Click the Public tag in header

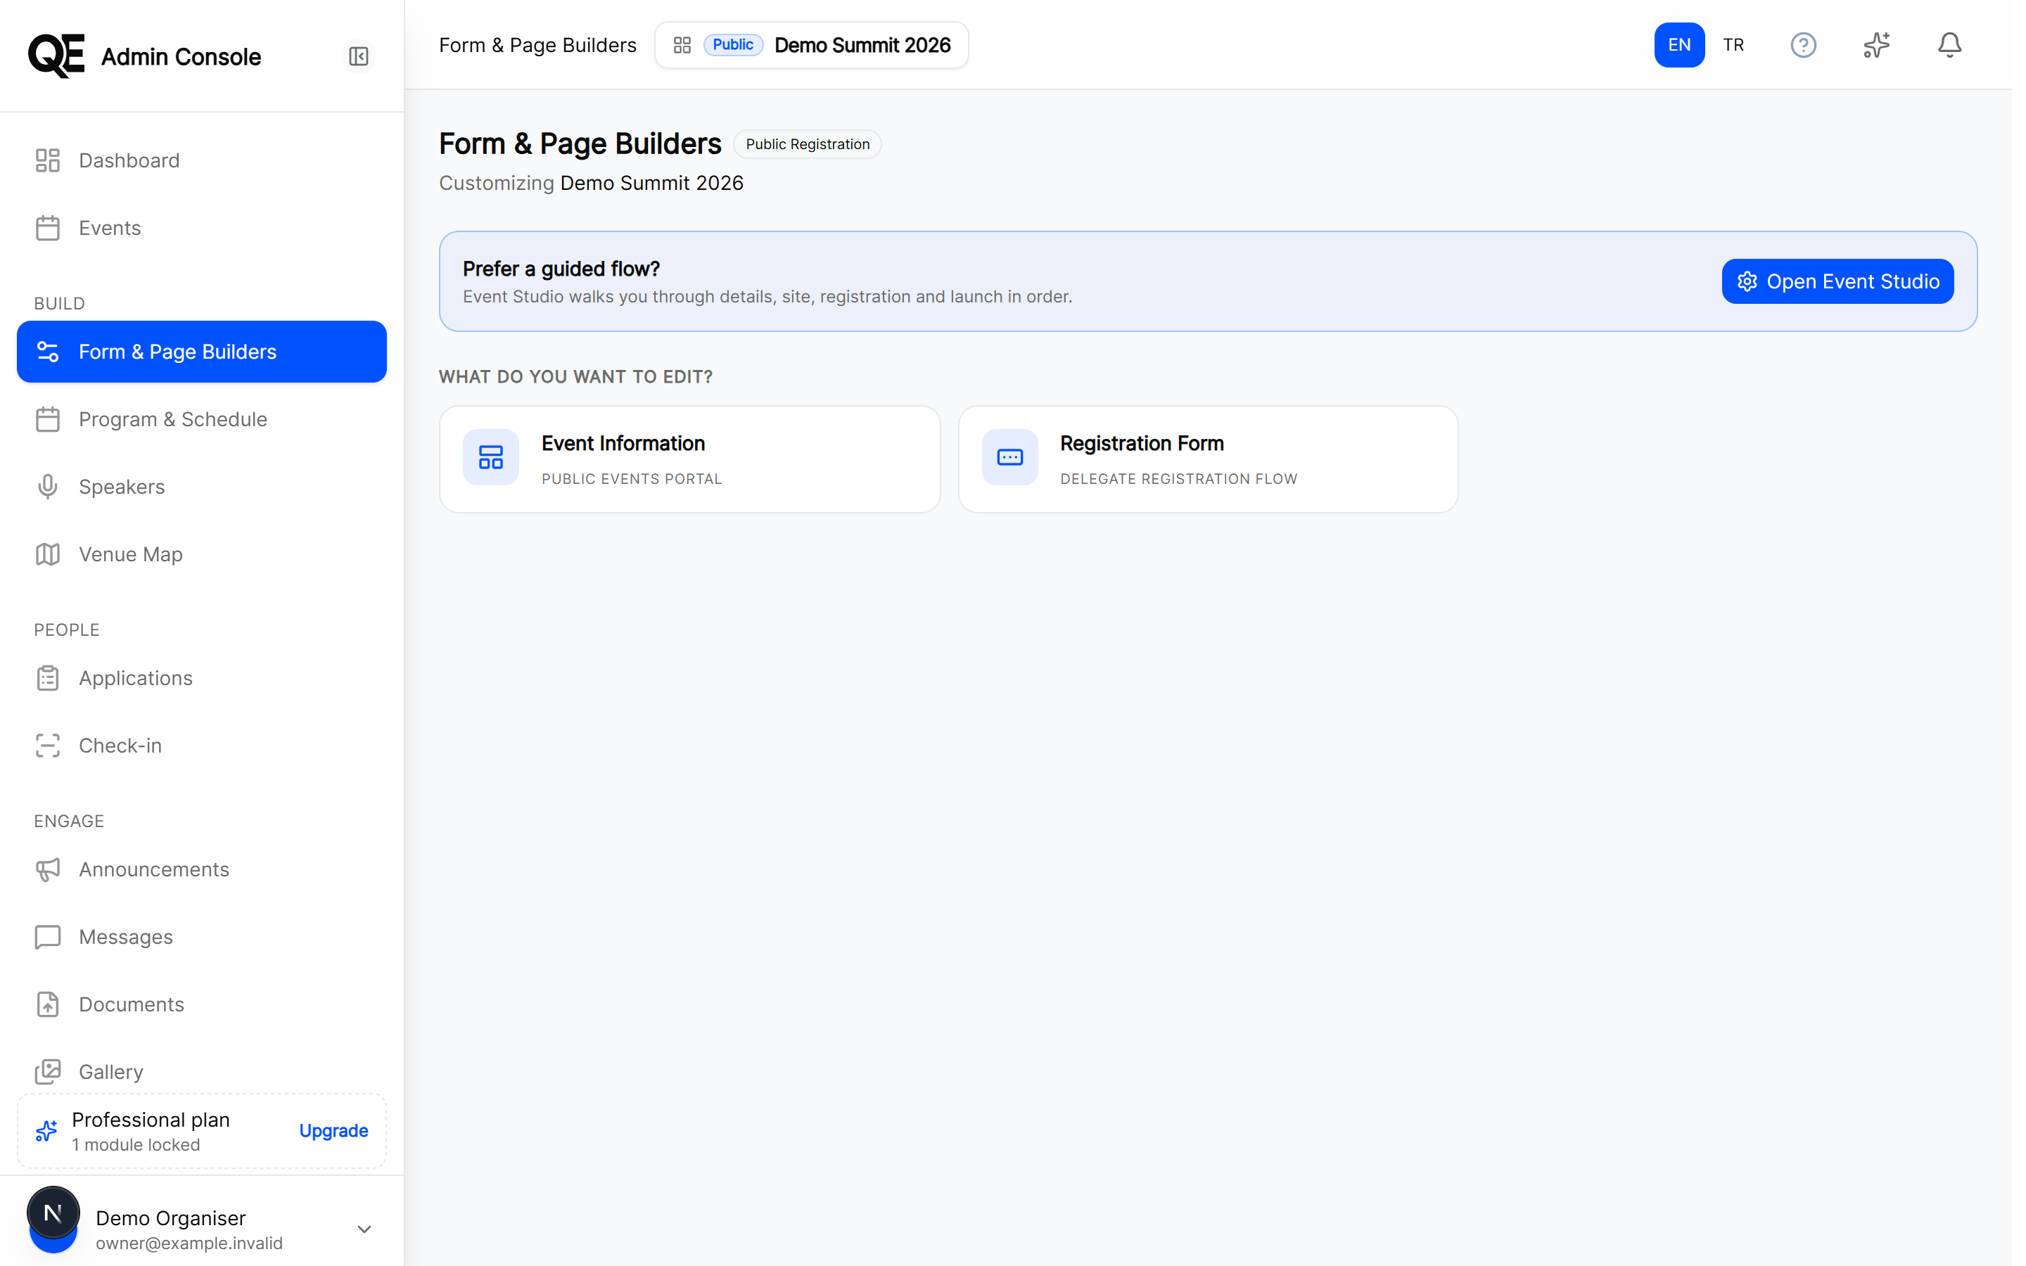pos(732,45)
